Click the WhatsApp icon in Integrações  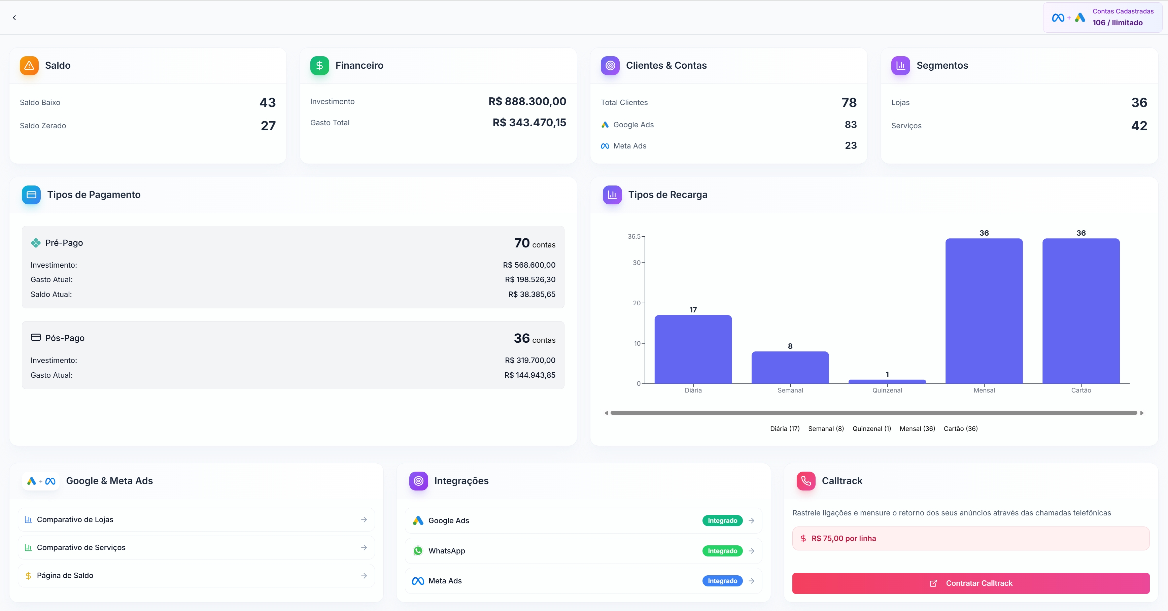418,551
